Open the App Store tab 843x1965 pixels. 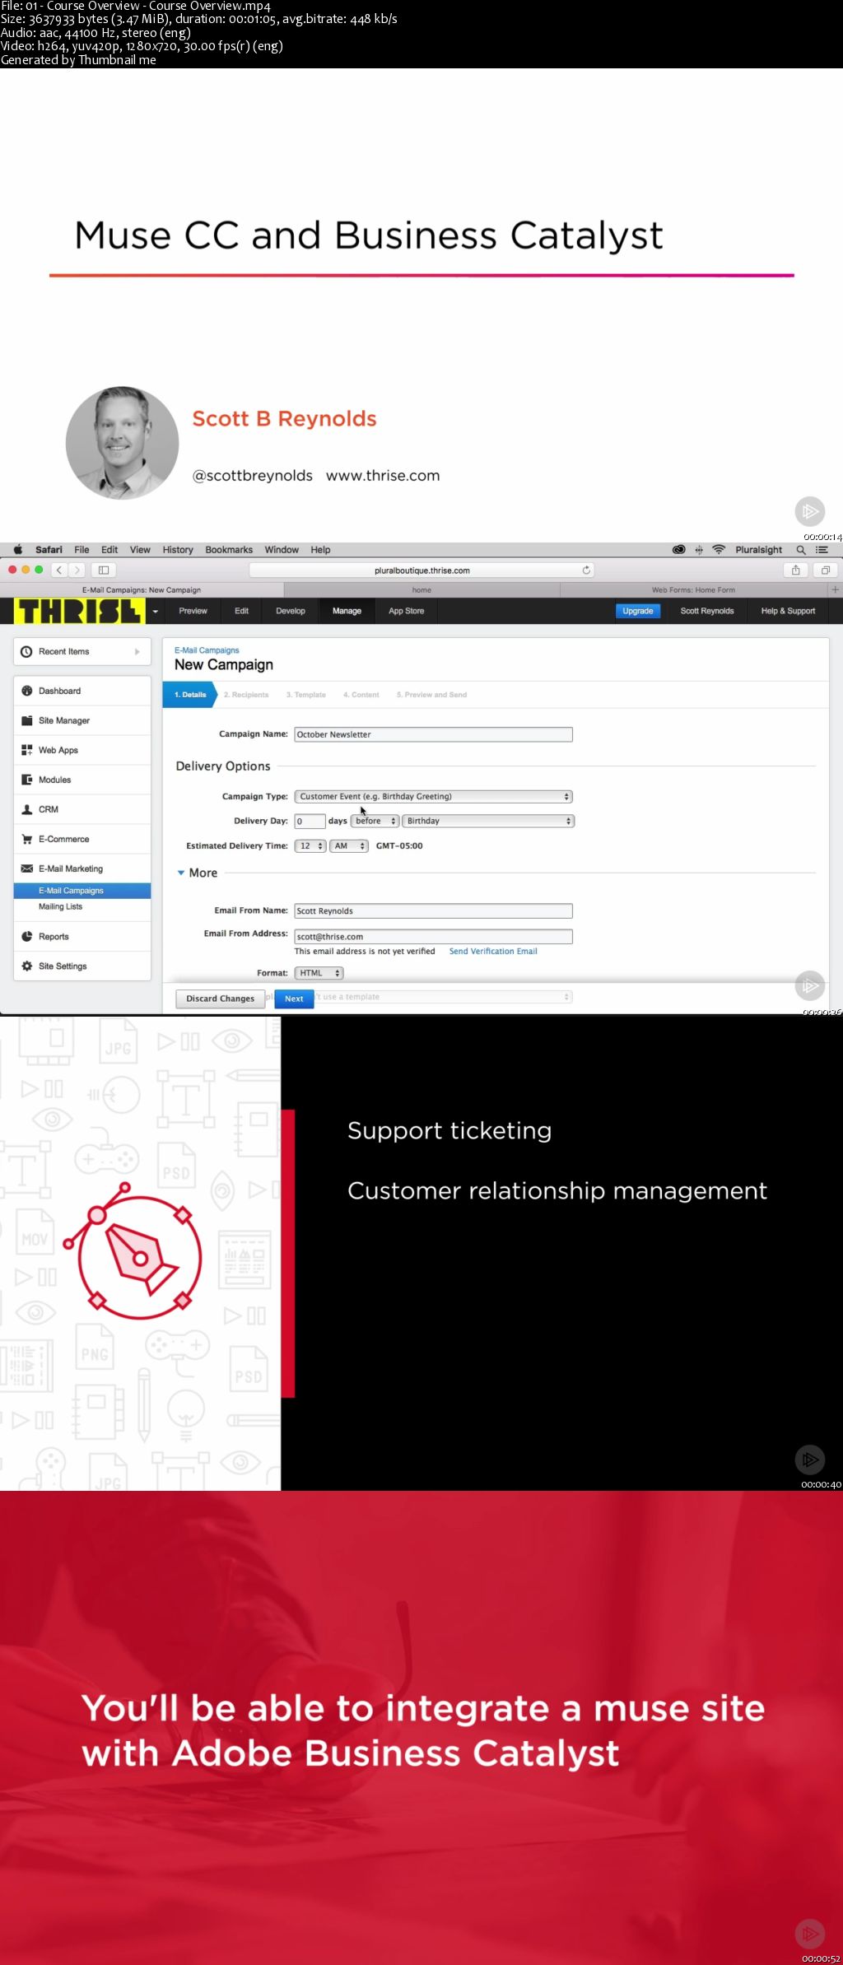click(x=406, y=611)
